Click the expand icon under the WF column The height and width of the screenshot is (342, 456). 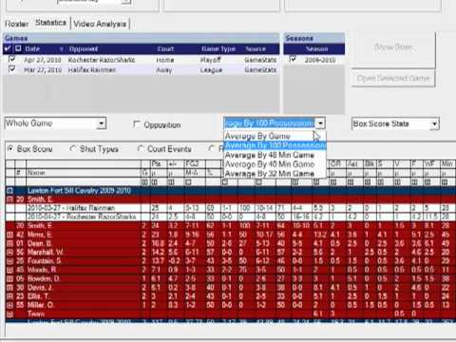[427, 182]
